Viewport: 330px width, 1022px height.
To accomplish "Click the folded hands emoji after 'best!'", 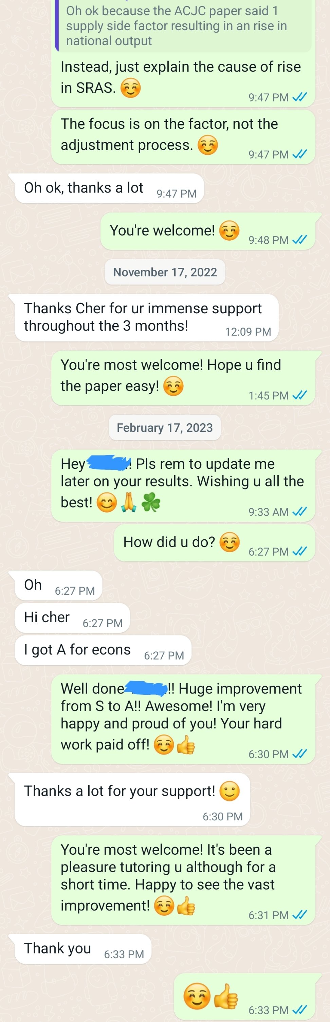I will point(129,503).
